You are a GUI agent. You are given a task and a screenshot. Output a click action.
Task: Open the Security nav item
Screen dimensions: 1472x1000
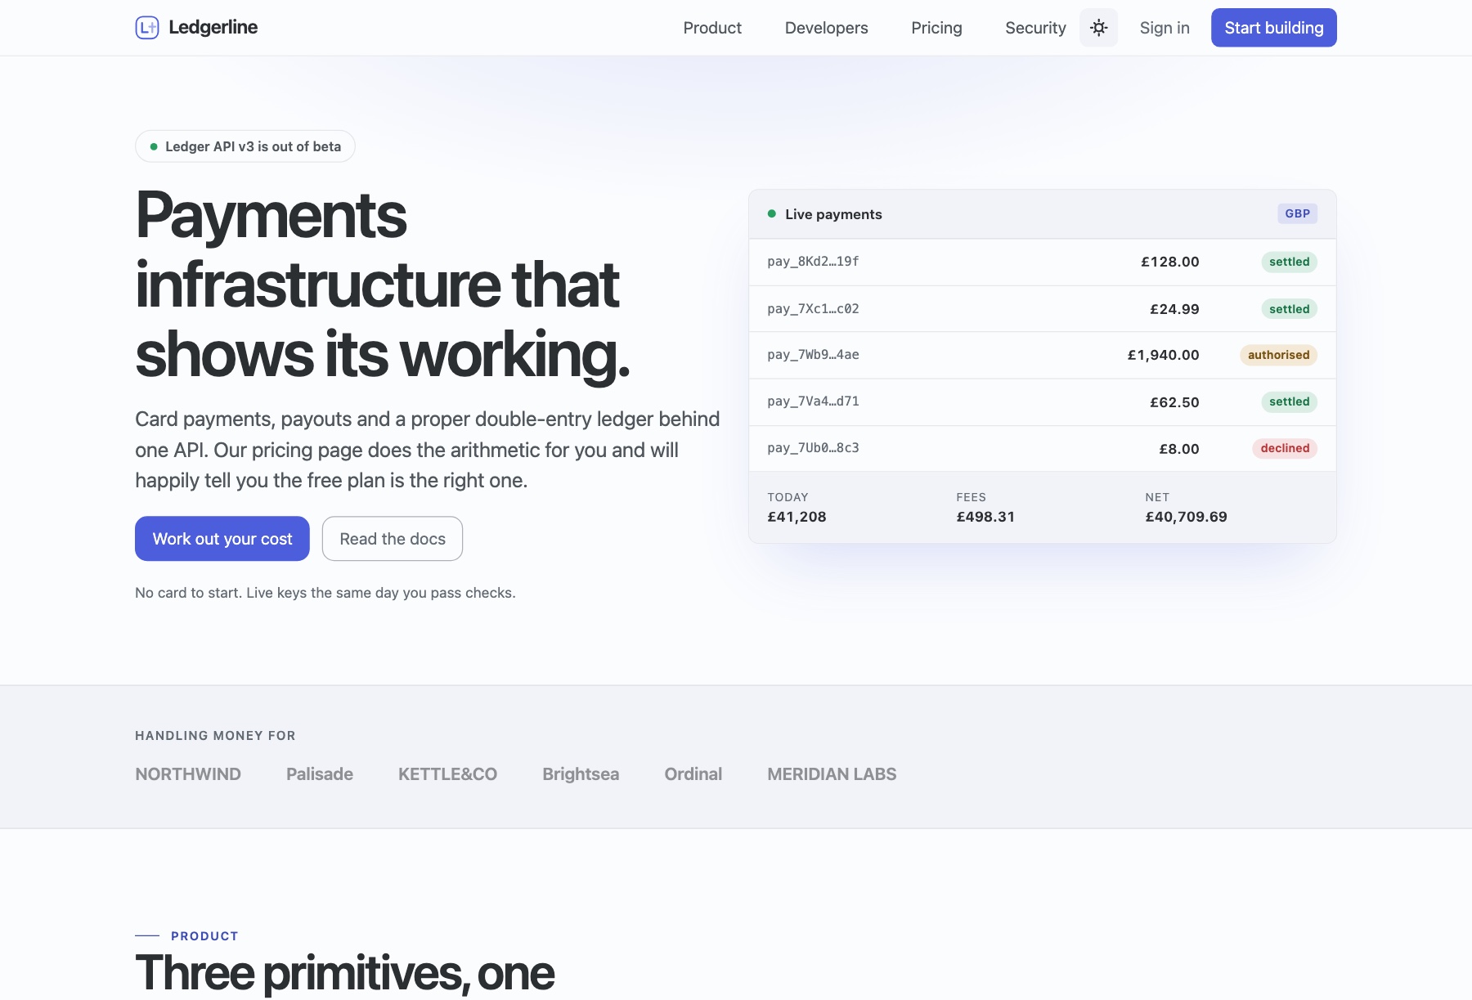click(x=1035, y=28)
